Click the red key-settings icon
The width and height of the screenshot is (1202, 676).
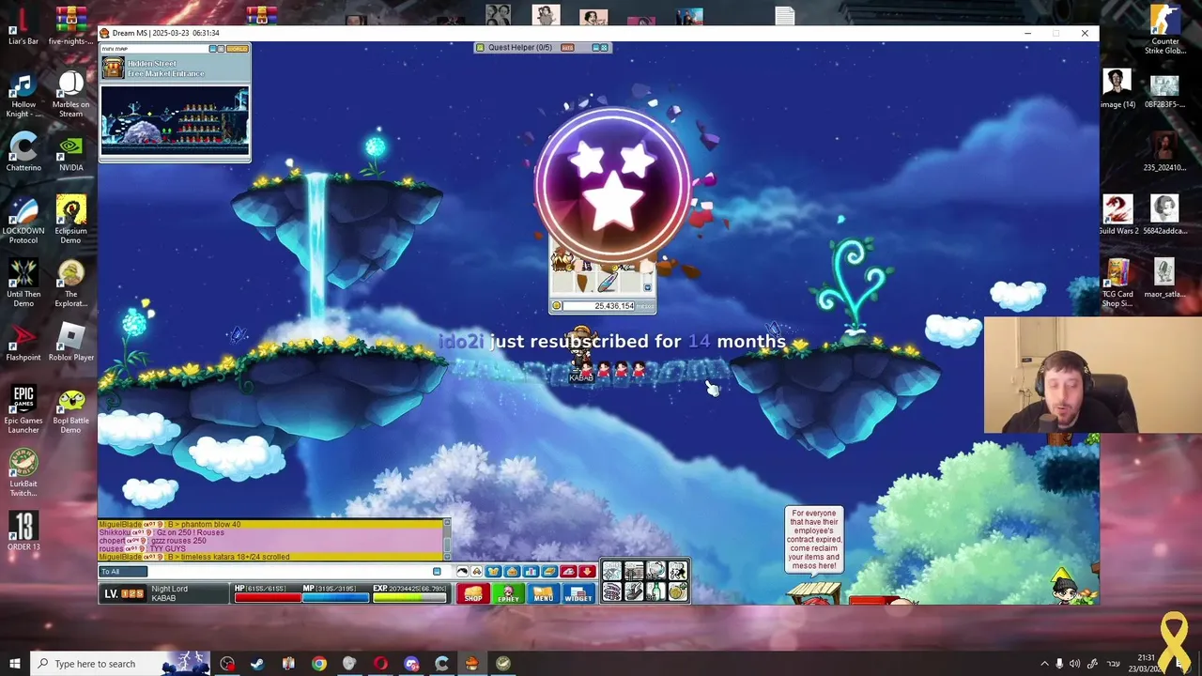[568, 571]
